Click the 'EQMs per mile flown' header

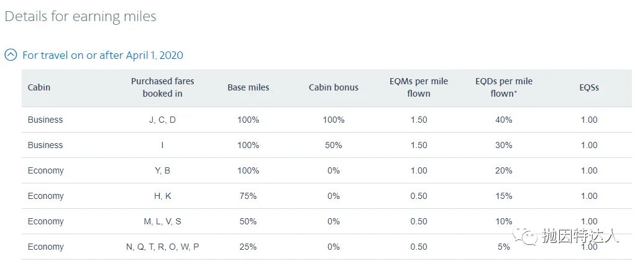click(419, 87)
